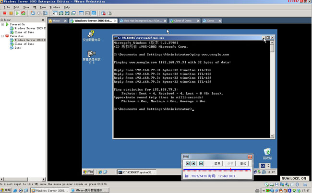Open the Snapshot Manager icon
312x193 pixels.
[46, 13]
